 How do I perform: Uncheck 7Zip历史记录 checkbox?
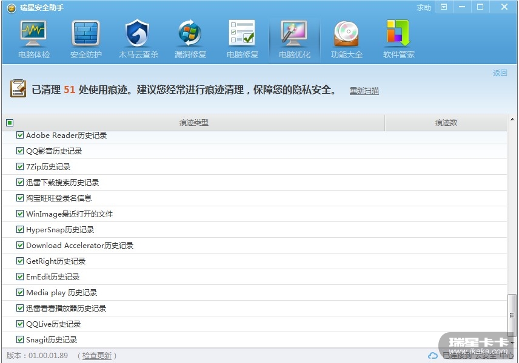click(20, 166)
